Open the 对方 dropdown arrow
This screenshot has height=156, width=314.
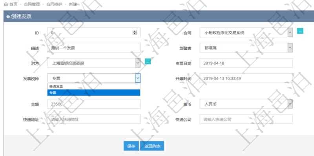click(138, 63)
